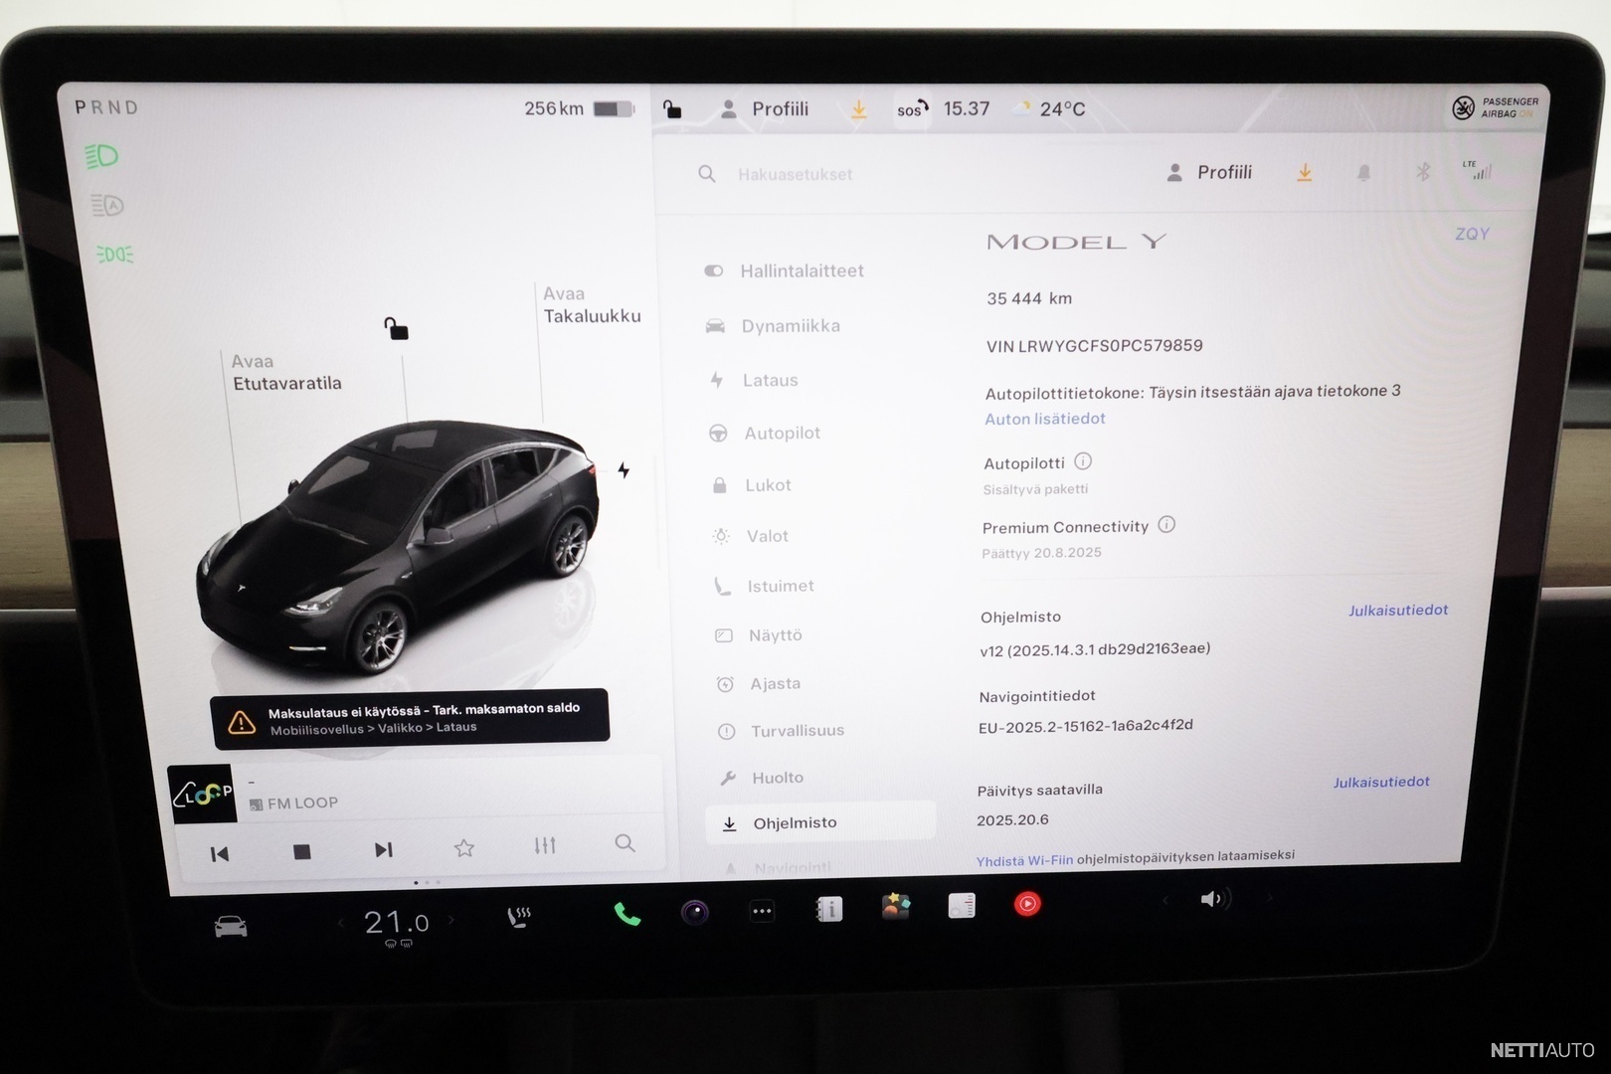Open the Auton lisätiedot link
This screenshot has height=1074, width=1611.
(x=1044, y=419)
